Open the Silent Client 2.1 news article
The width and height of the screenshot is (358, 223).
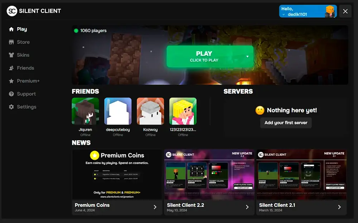(x=301, y=182)
